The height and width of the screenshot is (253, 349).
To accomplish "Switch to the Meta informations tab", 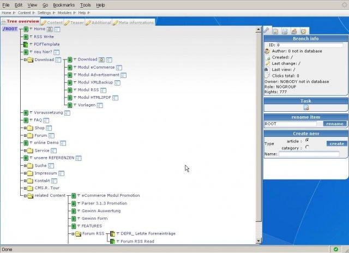I will click(x=134, y=22).
